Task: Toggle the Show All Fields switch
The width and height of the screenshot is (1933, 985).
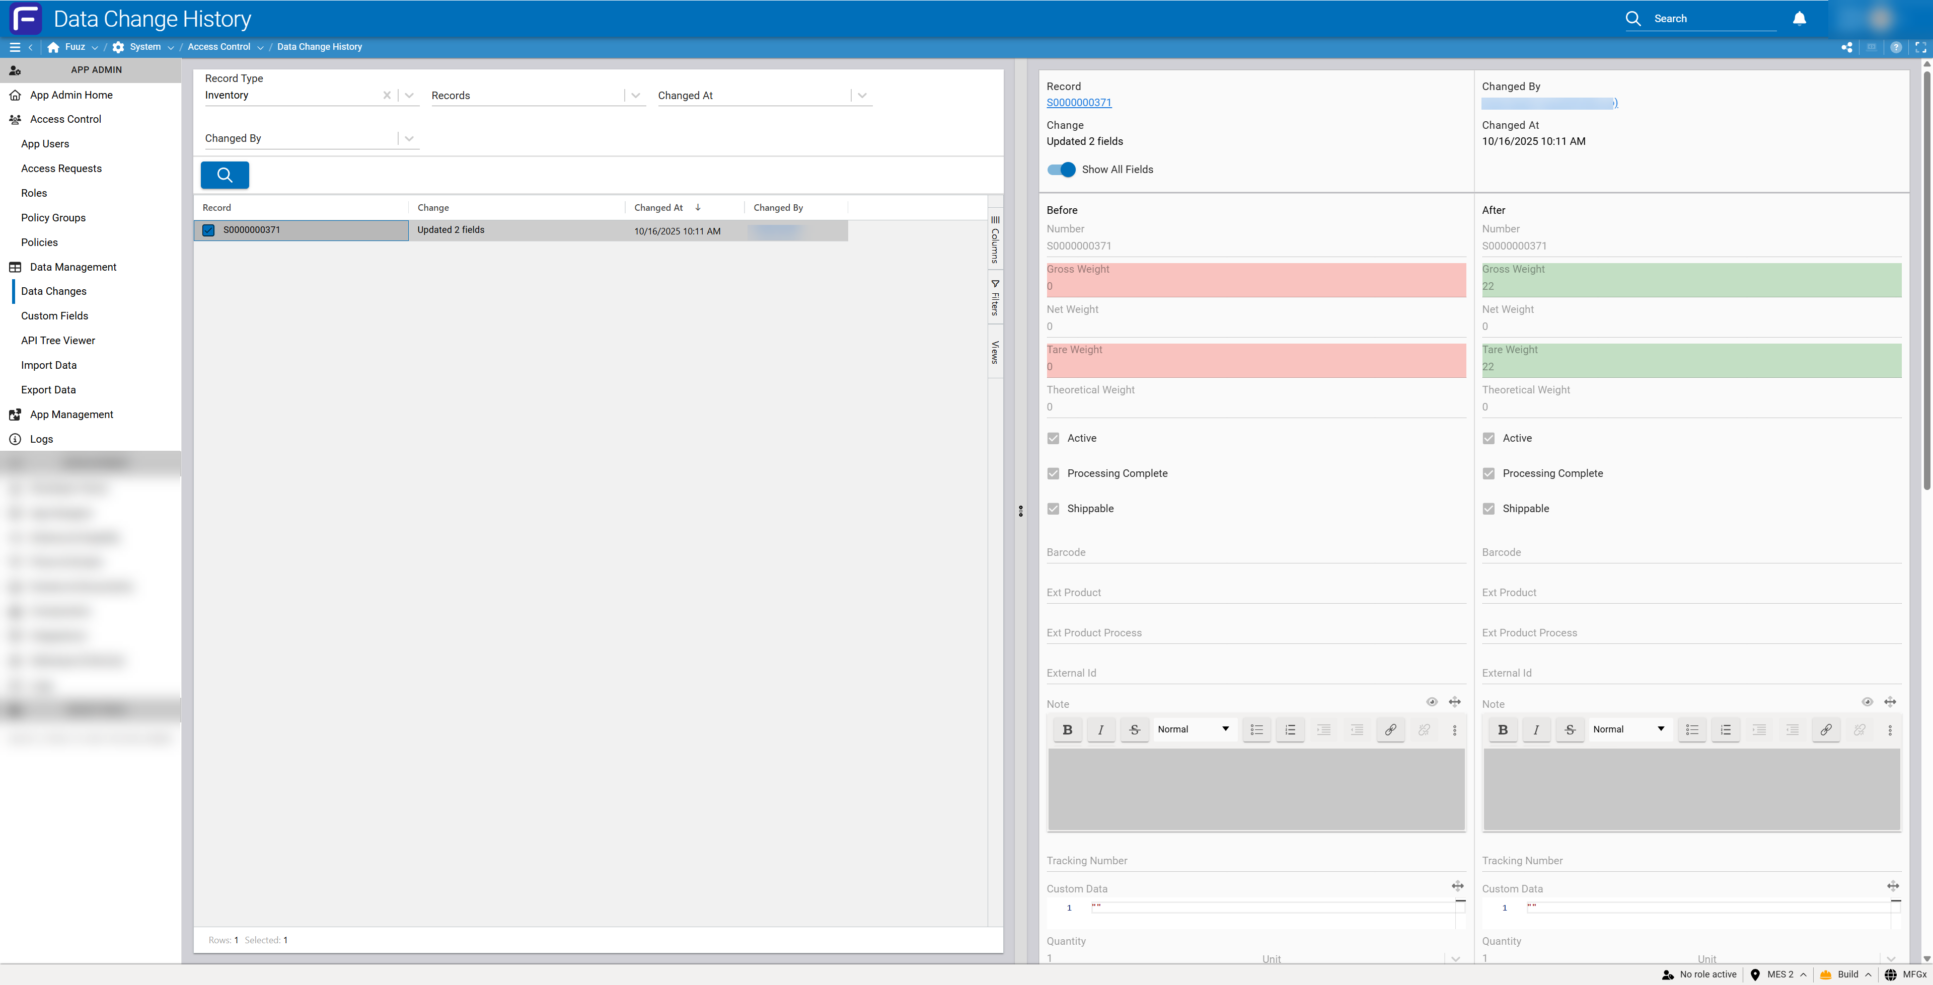Action: coord(1061,170)
